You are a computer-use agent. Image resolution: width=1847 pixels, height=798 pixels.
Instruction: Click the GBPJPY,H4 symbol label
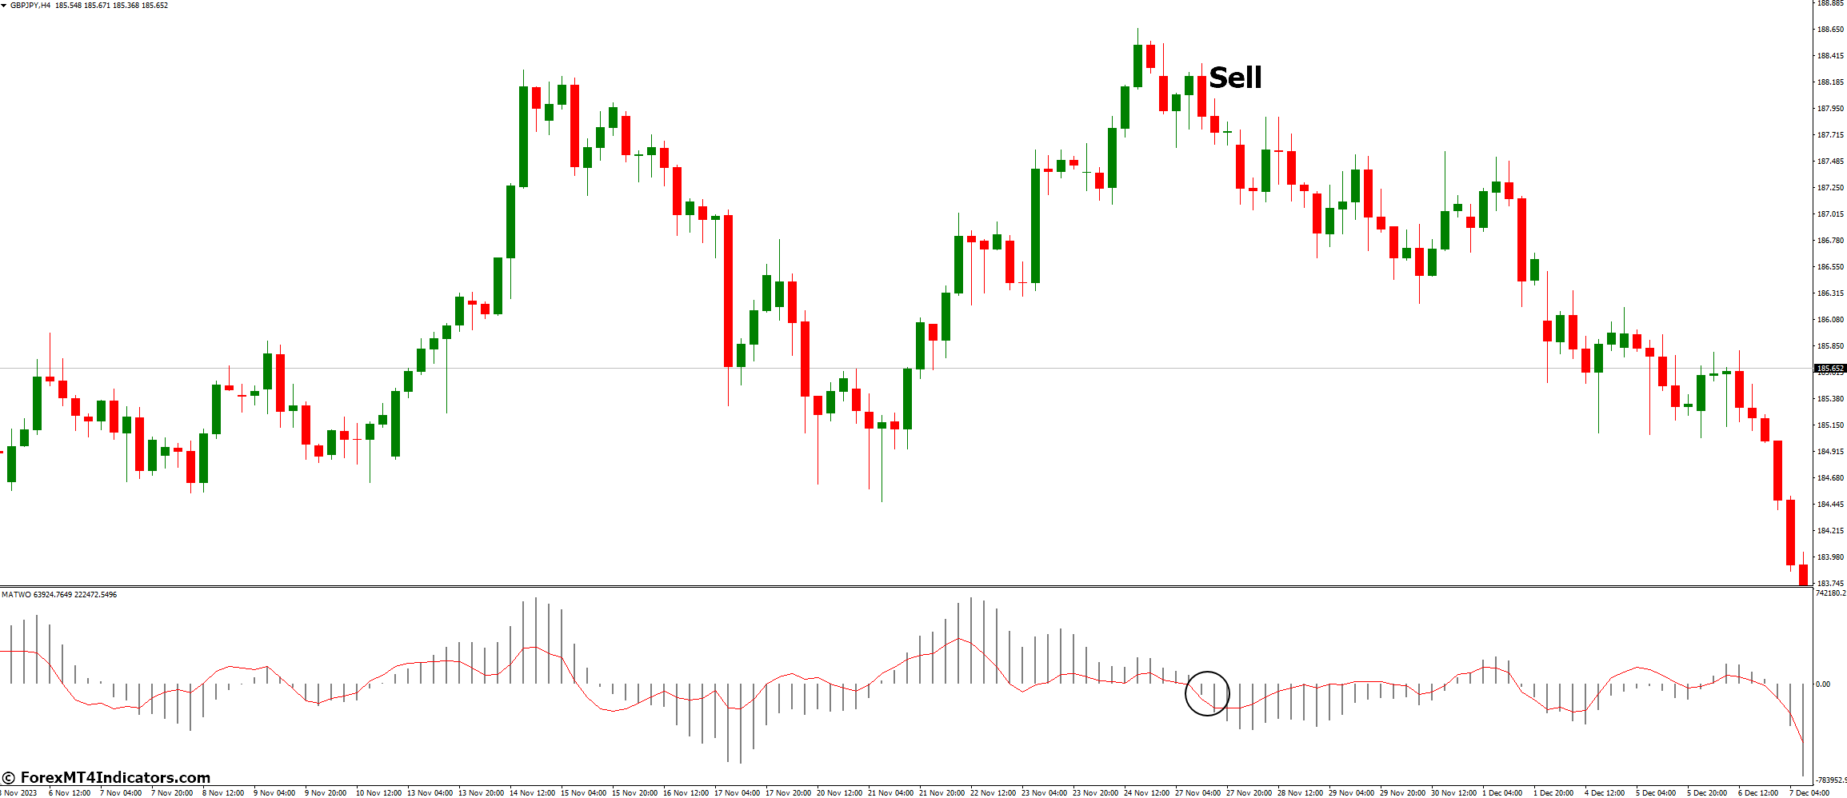click(30, 6)
